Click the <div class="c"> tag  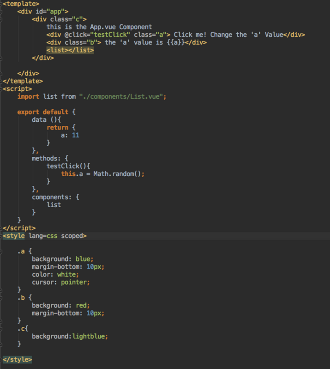(x=60, y=19)
